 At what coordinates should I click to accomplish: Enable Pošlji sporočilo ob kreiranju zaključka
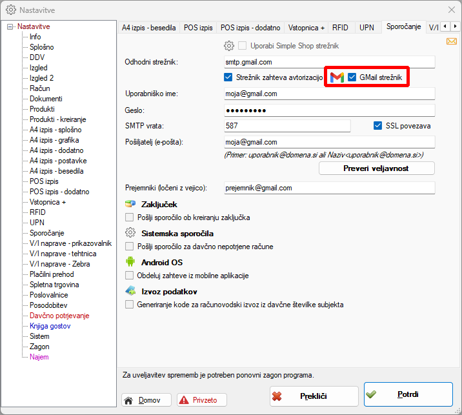[x=130, y=218]
